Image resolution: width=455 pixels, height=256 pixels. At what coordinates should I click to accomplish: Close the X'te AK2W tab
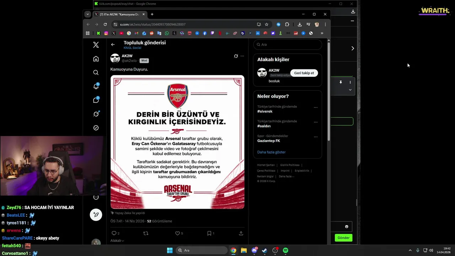click(144, 14)
